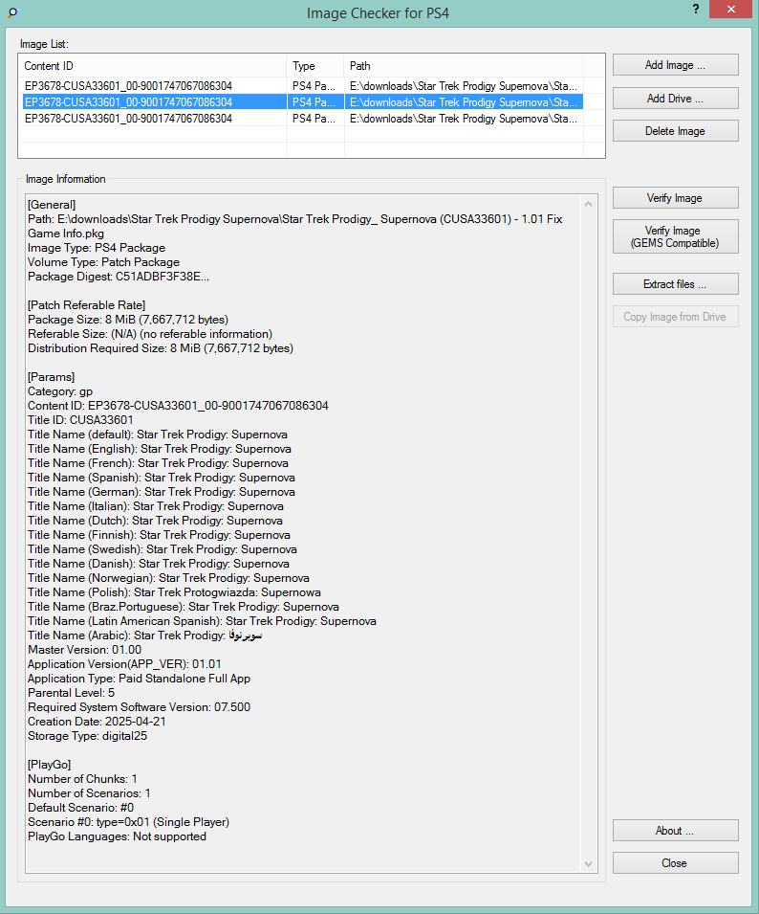This screenshot has height=914, width=759.
Task: Click the help question mark in title bar
Action: [x=696, y=9]
